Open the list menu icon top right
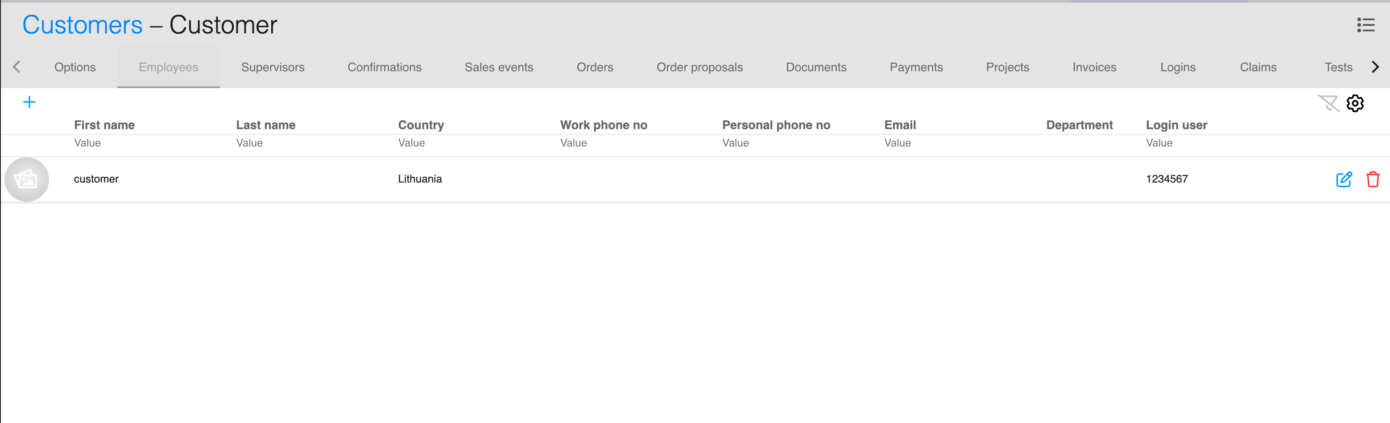Image resolution: width=1390 pixels, height=423 pixels. pos(1365,25)
